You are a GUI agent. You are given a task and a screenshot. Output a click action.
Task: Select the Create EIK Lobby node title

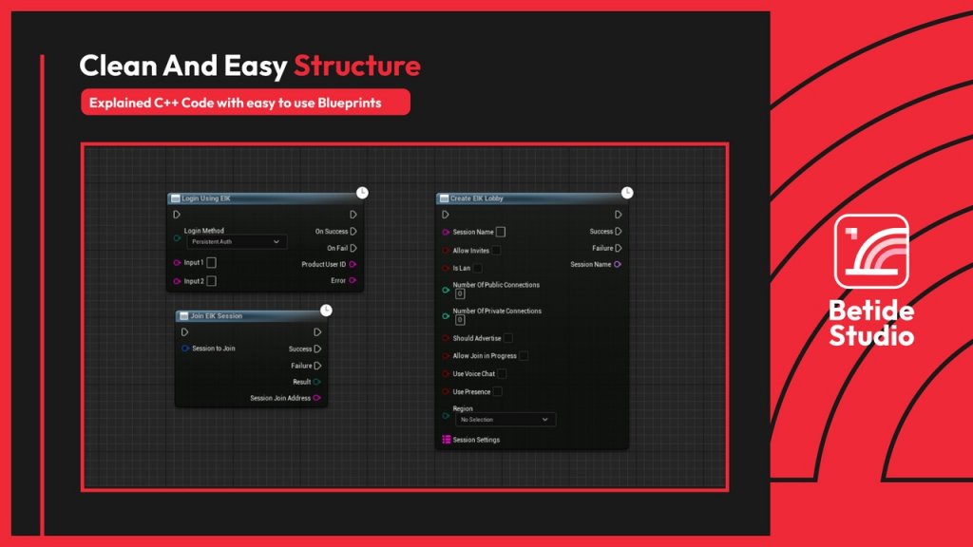coord(477,198)
